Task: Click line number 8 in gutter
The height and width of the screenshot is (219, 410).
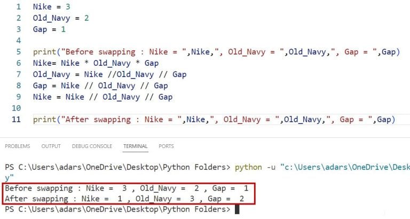Action: (x=19, y=85)
